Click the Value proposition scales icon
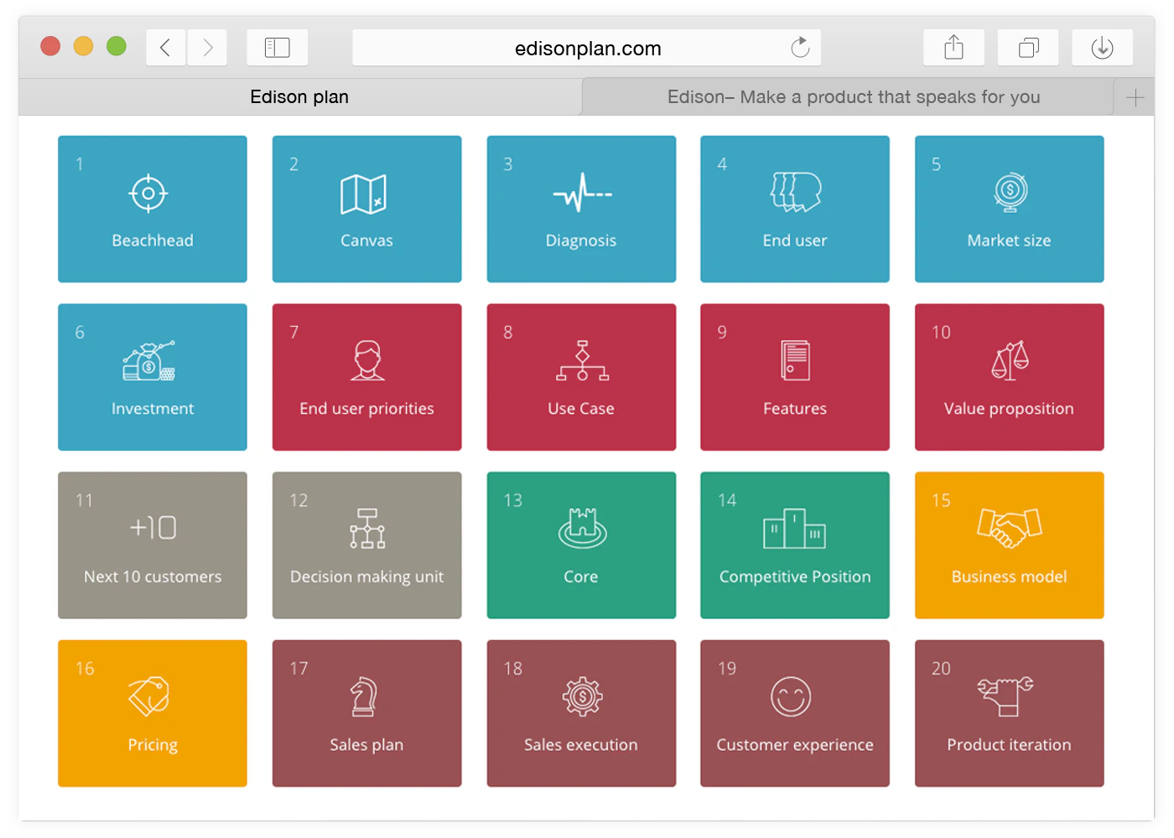The width and height of the screenshot is (1174, 838). point(1010,360)
